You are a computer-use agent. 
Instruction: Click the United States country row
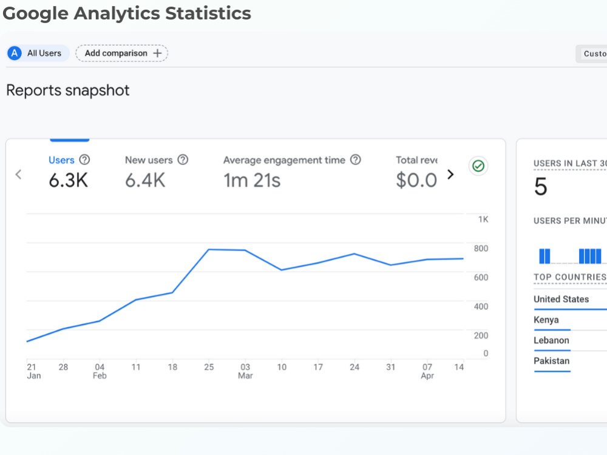click(x=570, y=300)
